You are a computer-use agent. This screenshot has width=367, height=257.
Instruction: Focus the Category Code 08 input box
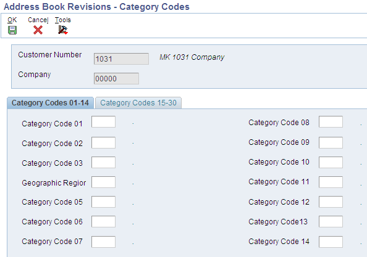pyautogui.click(x=331, y=121)
